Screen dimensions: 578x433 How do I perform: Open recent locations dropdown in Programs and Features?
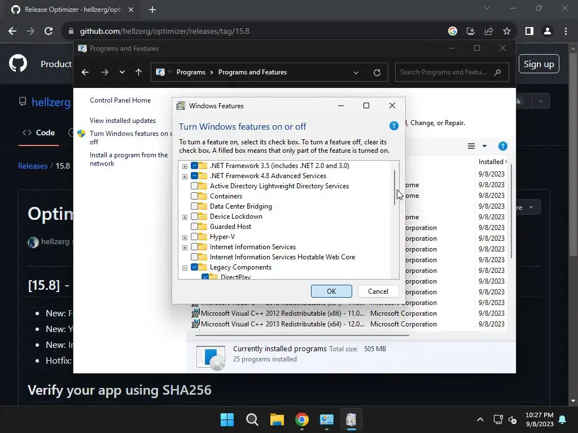click(x=122, y=72)
